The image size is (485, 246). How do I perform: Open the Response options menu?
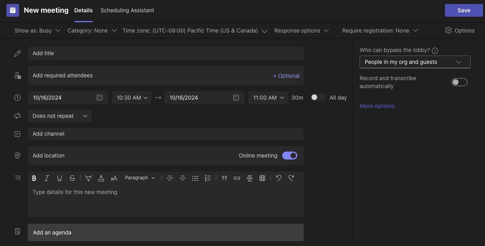[x=301, y=31]
